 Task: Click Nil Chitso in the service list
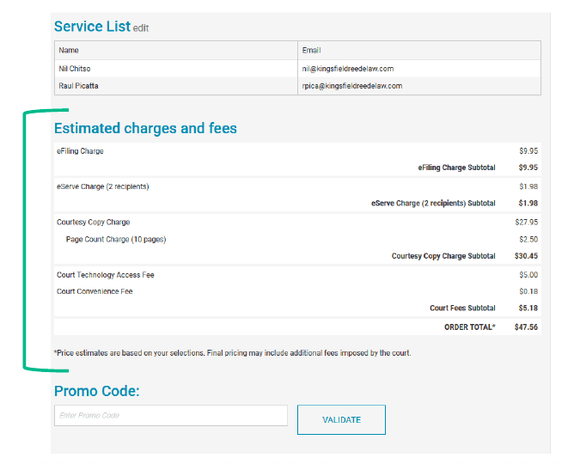coord(75,69)
